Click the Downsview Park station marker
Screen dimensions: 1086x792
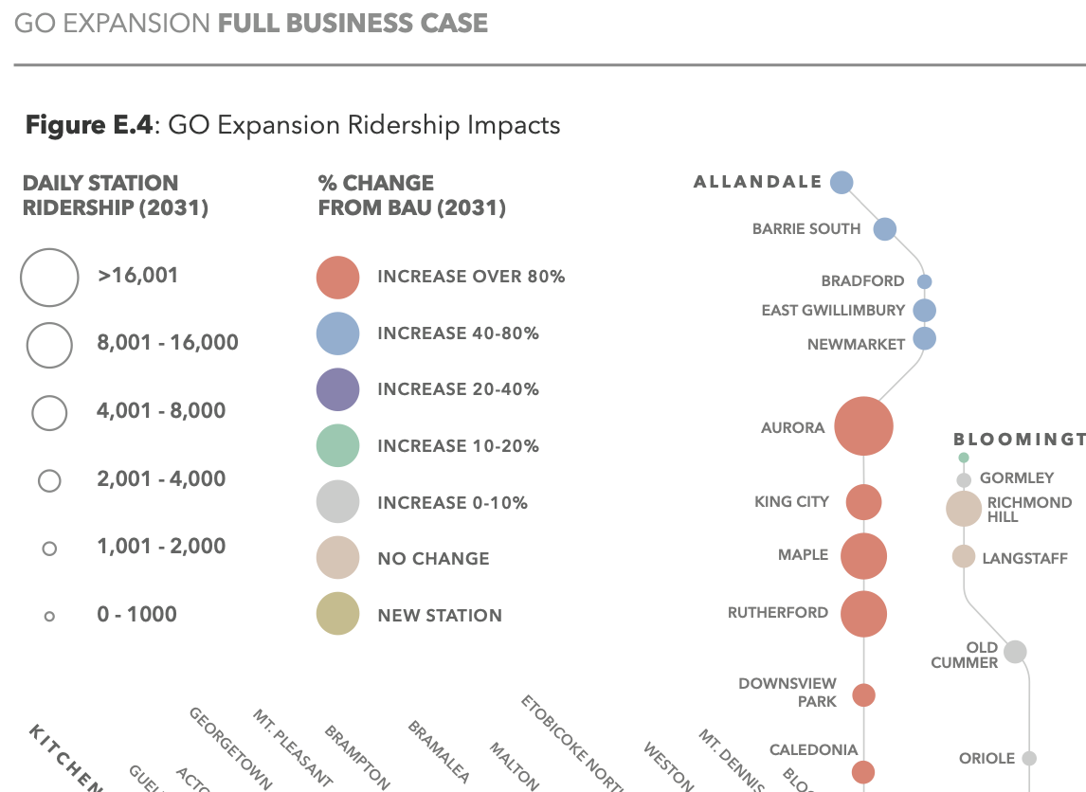863,695
